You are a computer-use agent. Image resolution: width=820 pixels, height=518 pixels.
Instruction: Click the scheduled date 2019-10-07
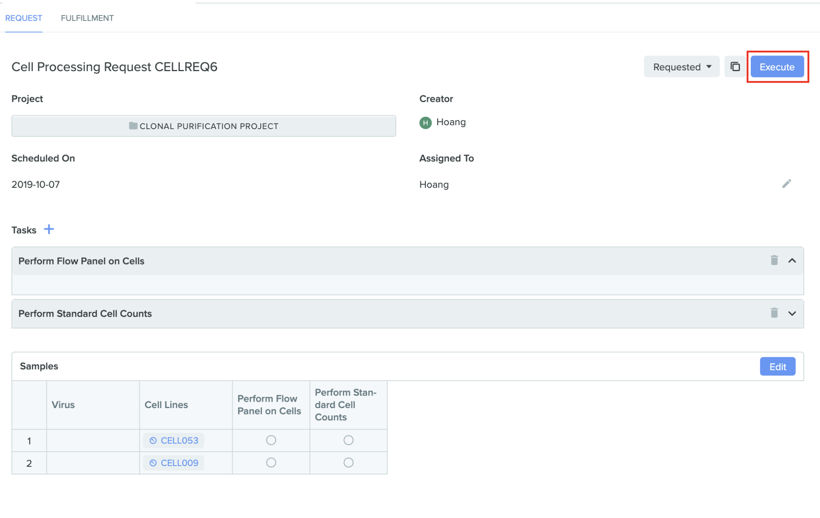(36, 184)
